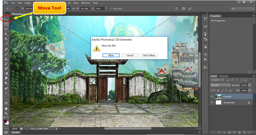Viewport: 256px width, 135px height.
Task: Open the Window menu
Action: coord(86,3)
